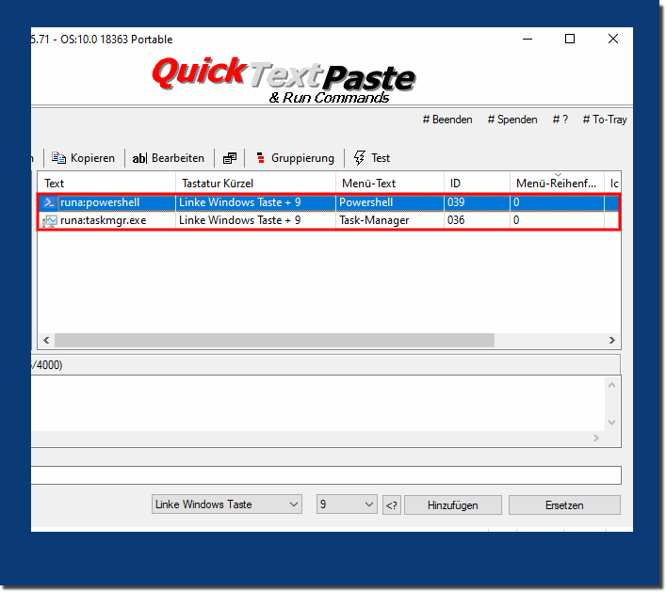Click the list's horizontal scrollbar thumb
The width and height of the screenshot is (666, 592).
[x=274, y=341]
